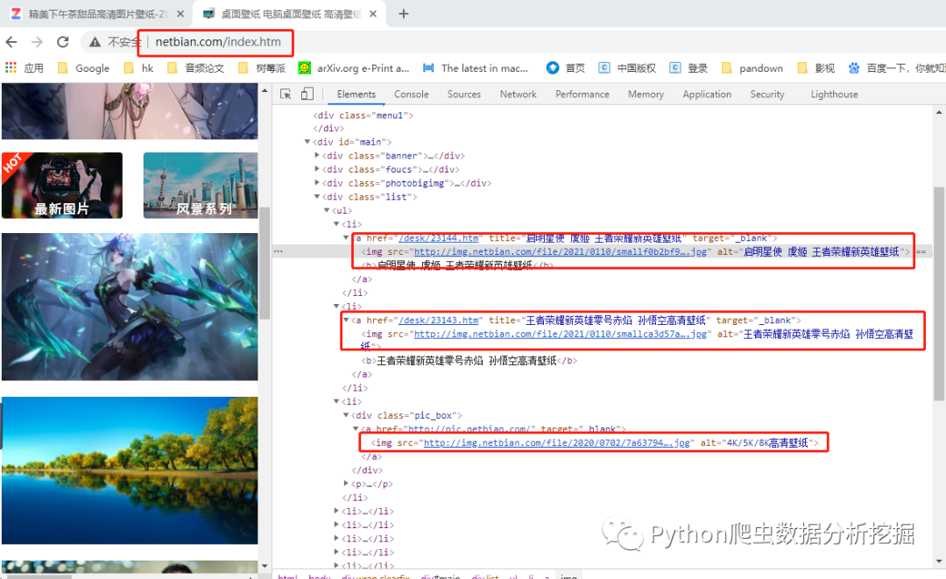Viewport: 946px width, 579px height.
Task: Select the img row with alt 4K/5K/8K高清壁纸
Action: 595,442
